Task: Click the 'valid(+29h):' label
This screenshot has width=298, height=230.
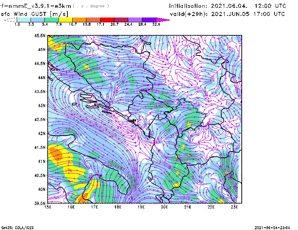Action: 189,14
